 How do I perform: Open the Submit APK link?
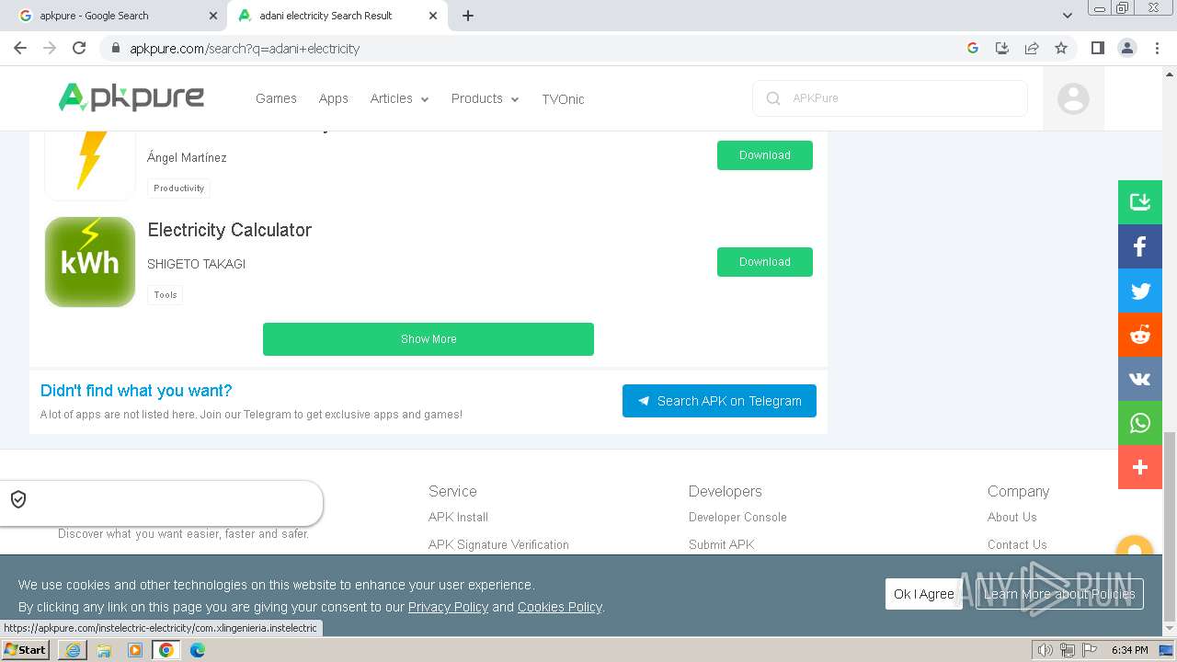722,545
